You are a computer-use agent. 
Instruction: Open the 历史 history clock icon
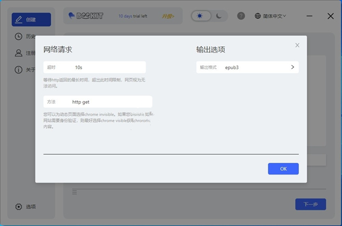tap(18, 37)
